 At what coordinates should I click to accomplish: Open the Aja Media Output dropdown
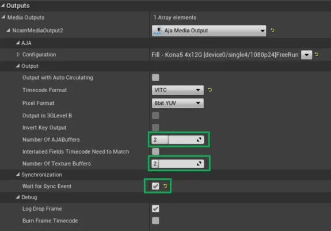pos(209,31)
